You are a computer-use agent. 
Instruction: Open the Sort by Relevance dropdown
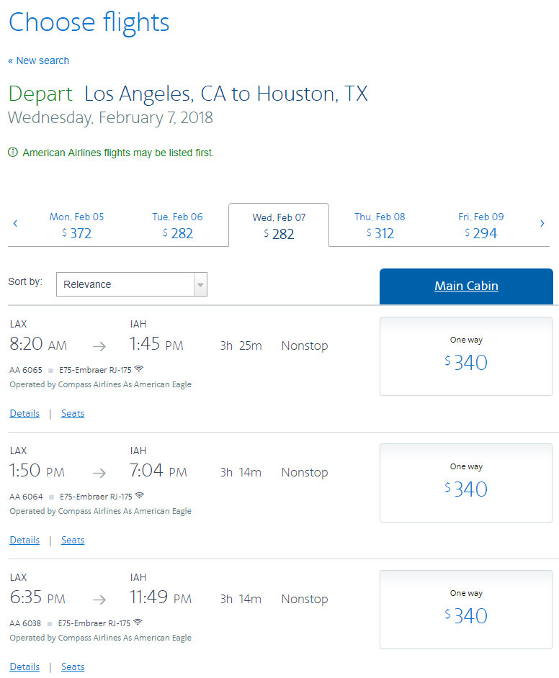tap(132, 284)
